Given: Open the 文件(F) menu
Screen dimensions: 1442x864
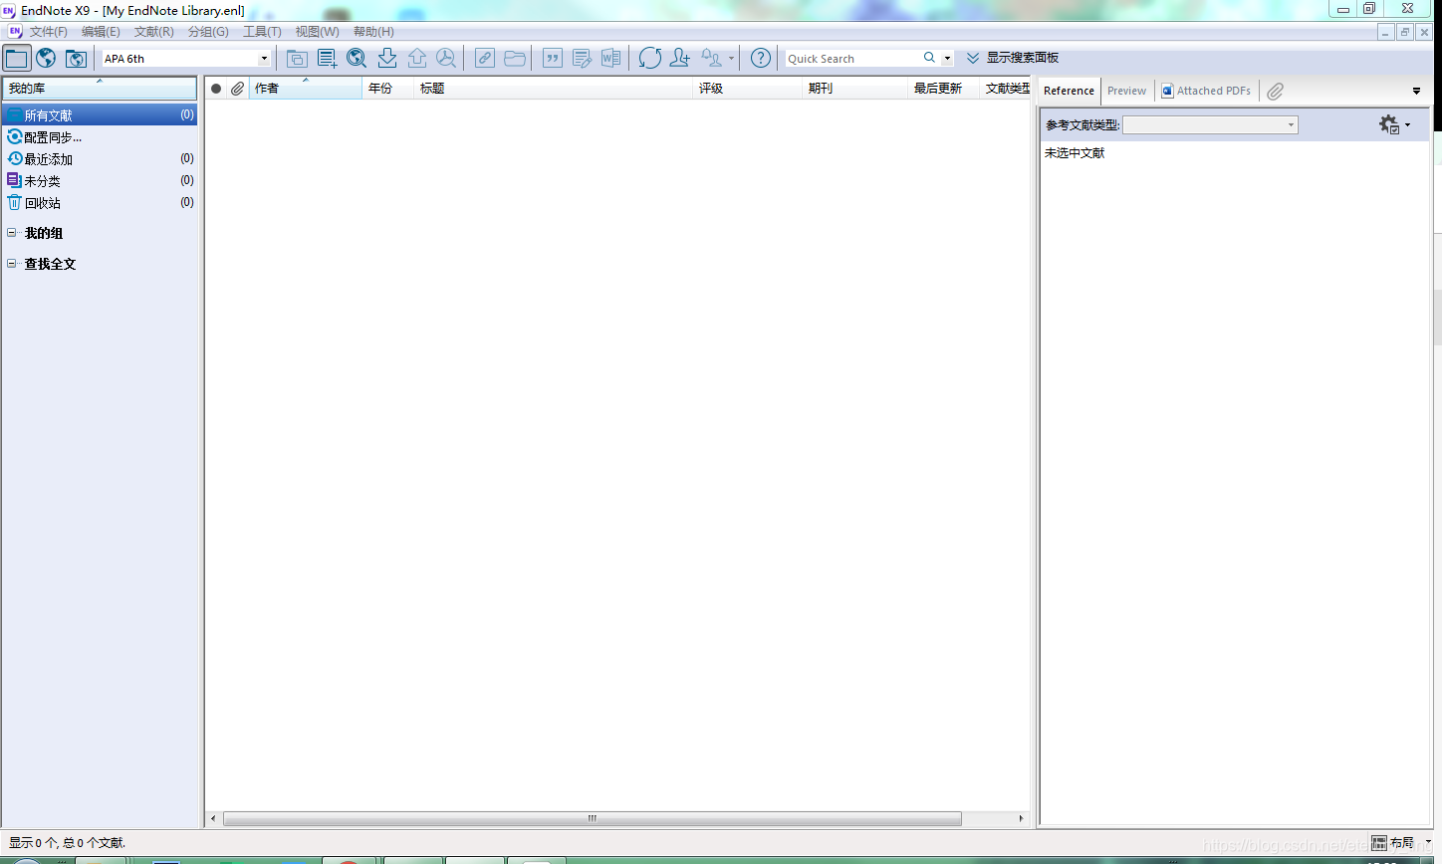Looking at the screenshot, I should (49, 32).
